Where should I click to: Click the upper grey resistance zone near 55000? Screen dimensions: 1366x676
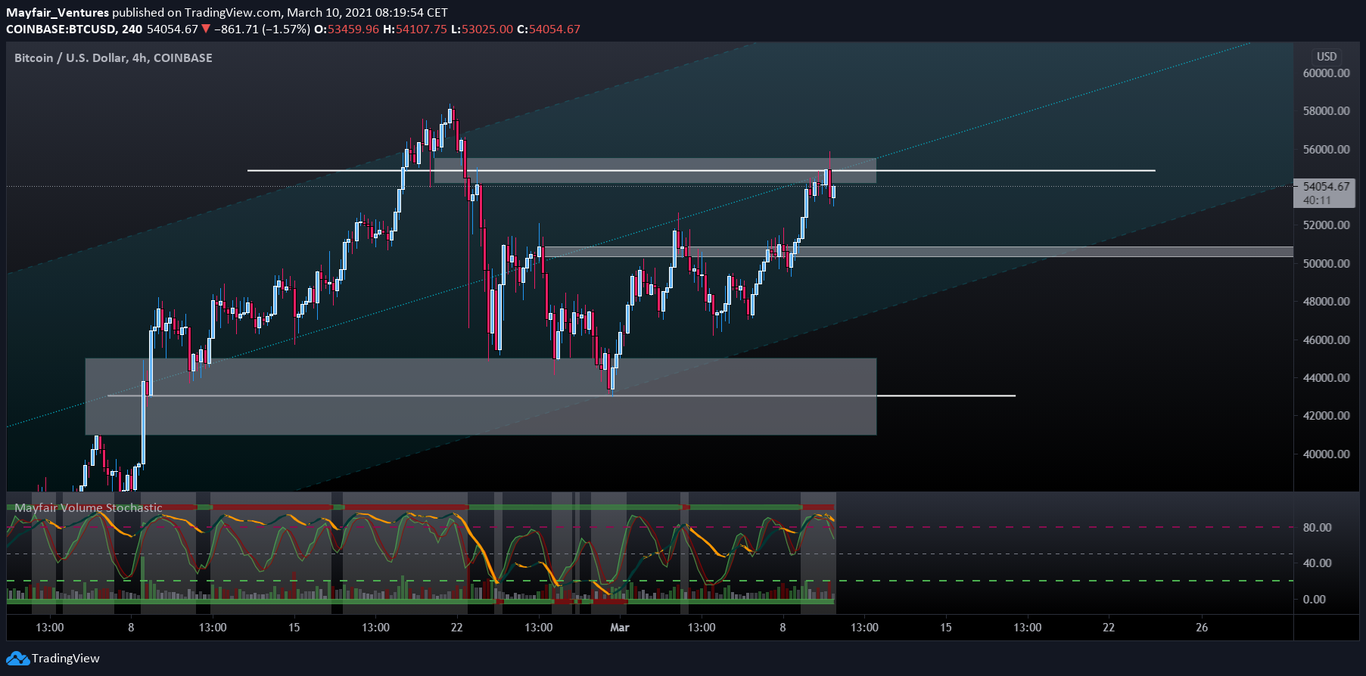655,170
